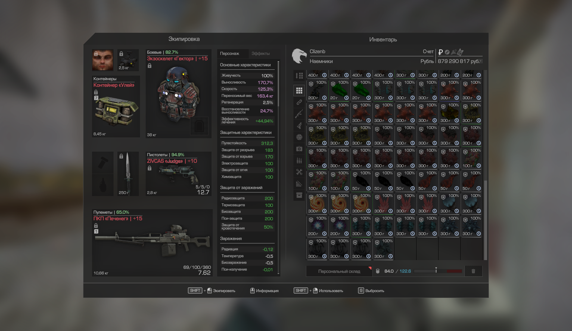Switch to the Эффекты tab

[x=261, y=54]
